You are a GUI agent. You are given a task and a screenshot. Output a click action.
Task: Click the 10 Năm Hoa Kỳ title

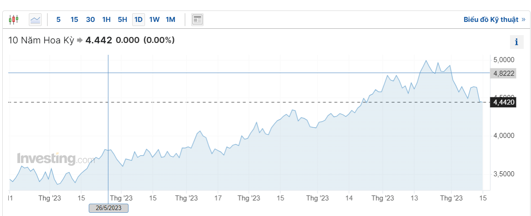tap(41, 41)
